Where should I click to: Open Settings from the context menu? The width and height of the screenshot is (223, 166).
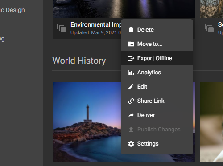tap(157, 144)
